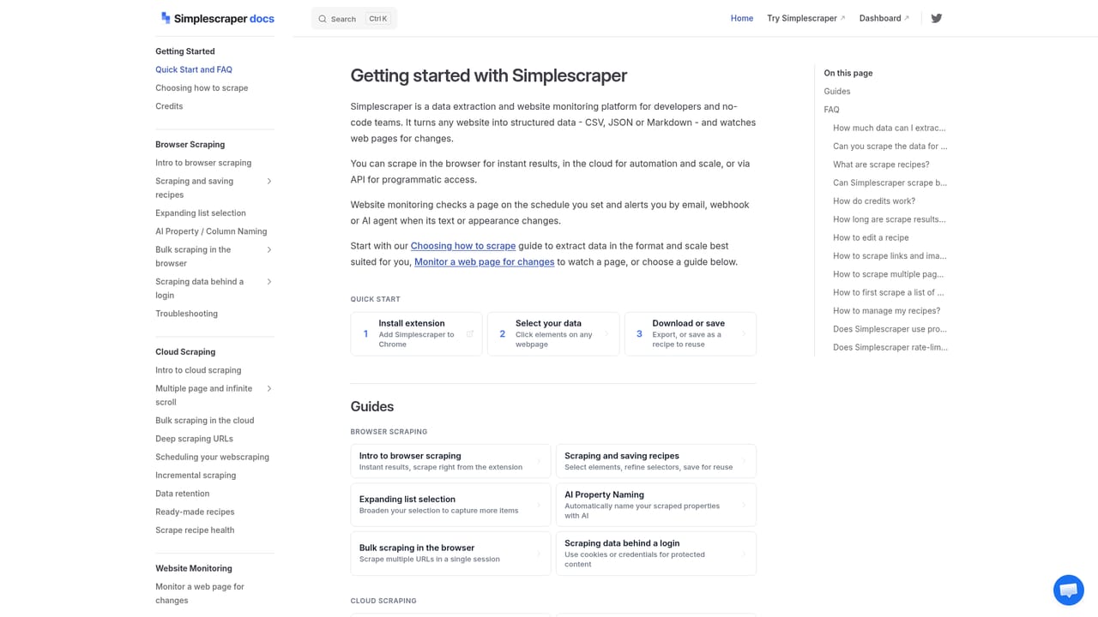This screenshot has width=1098, height=617.
Task: Open the Select your data card
Action: (x=553, y=333)
